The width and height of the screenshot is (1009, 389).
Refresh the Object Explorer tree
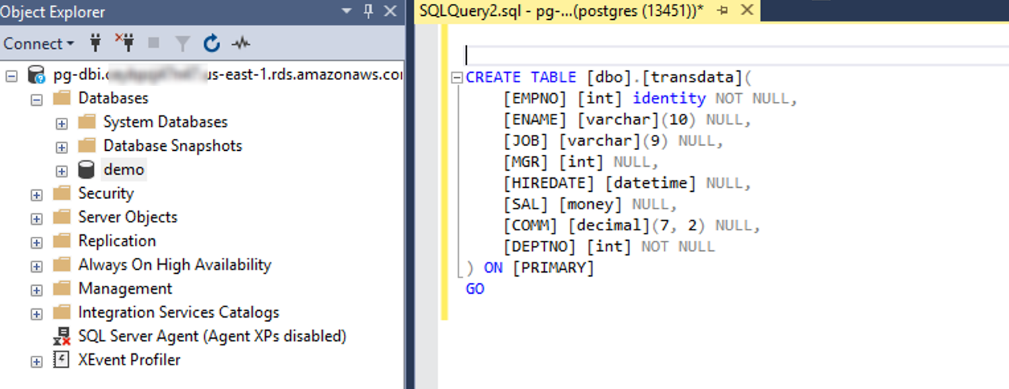click(212, 44)
